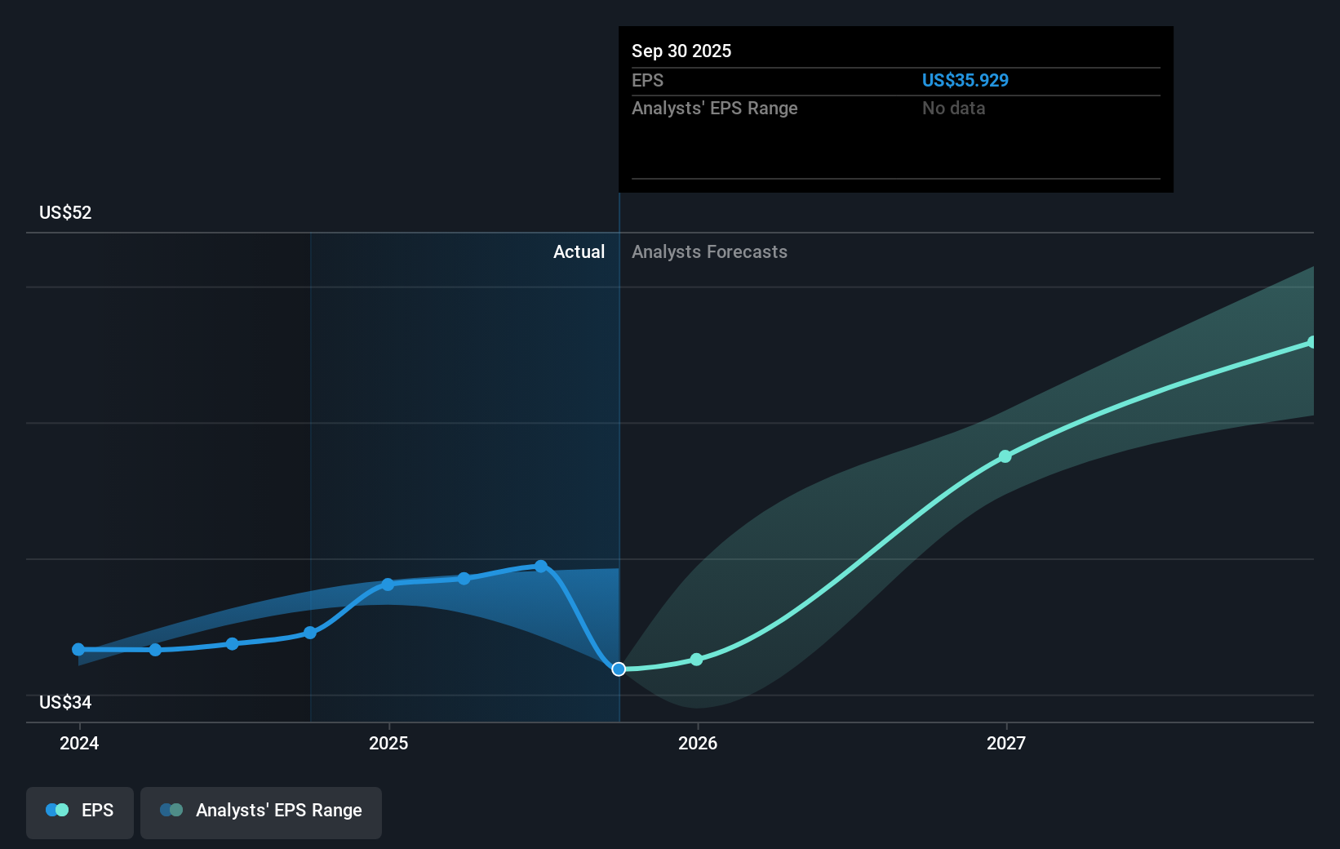Click the Analysts' EPS Range legend dots icon
Image resolution: width=1340 pixels, height=849 pixels.
[x=171, y=811]
